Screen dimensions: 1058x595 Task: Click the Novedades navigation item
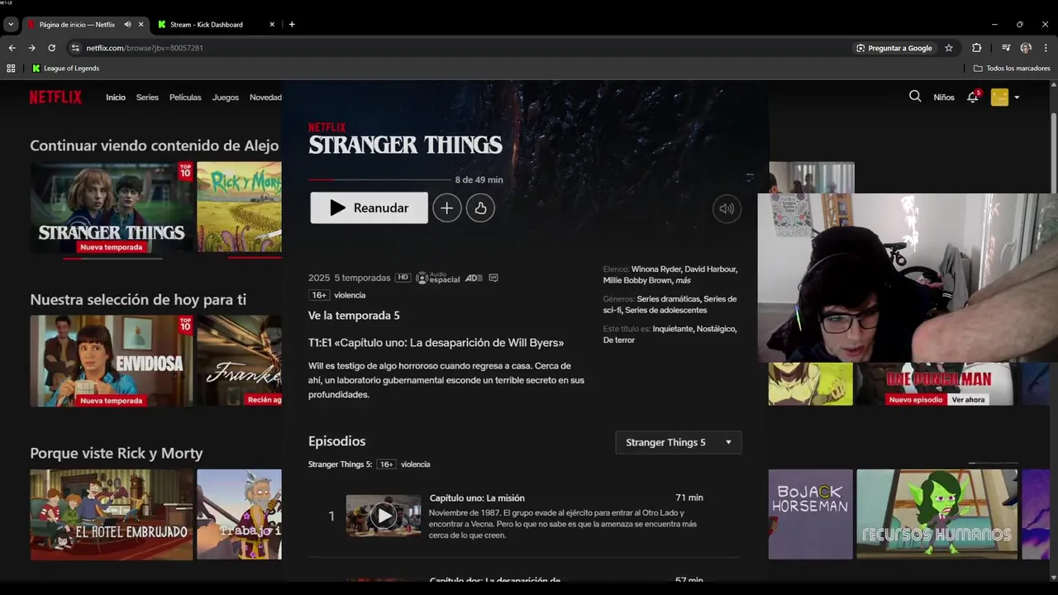click(265, 98)
